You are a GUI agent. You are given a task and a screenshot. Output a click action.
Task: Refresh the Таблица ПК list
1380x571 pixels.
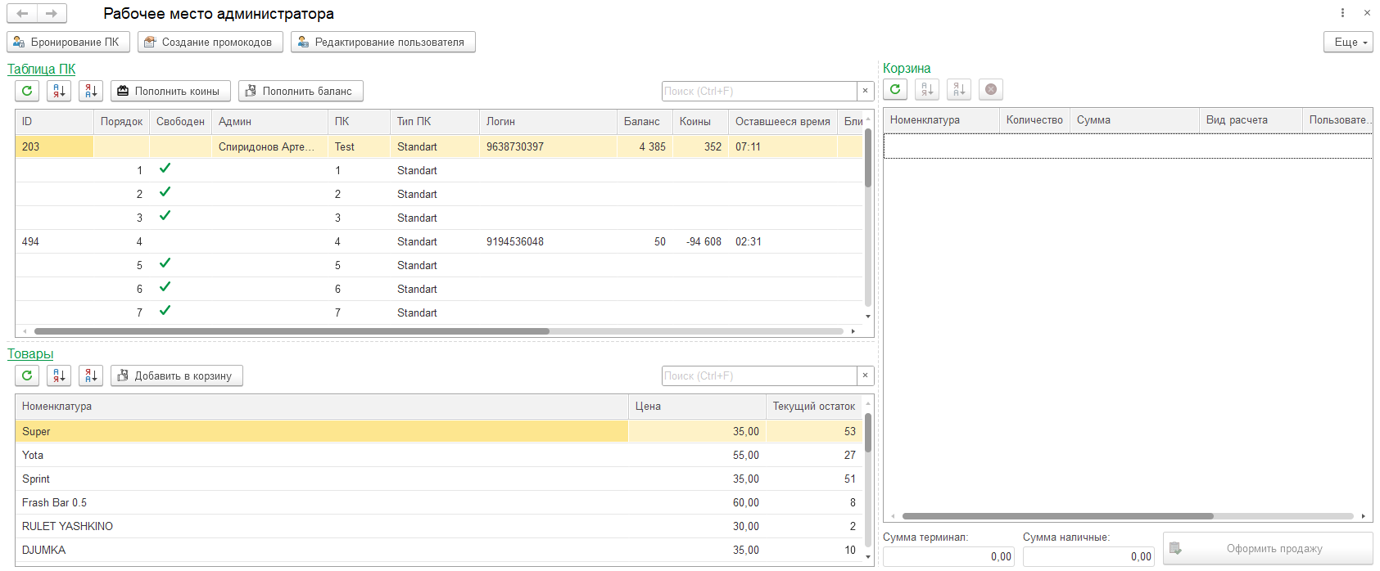click(27, 91)
